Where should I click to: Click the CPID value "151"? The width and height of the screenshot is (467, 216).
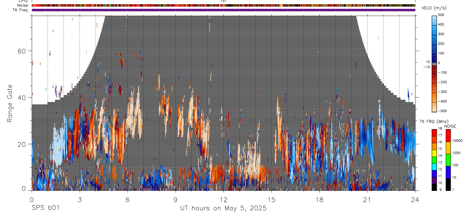point(223,1)
